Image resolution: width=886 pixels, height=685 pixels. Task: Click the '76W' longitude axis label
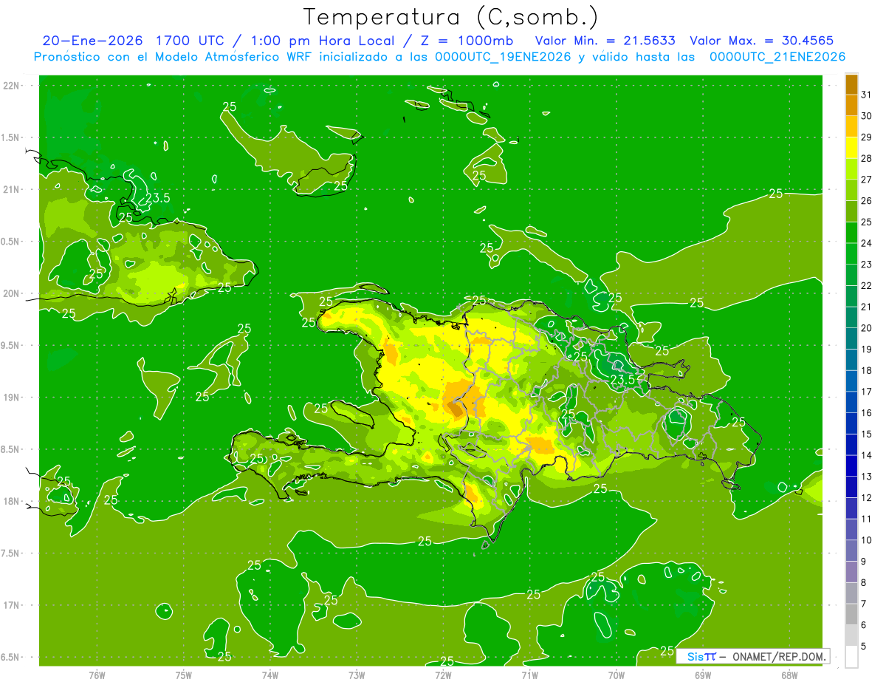(97, 675)
